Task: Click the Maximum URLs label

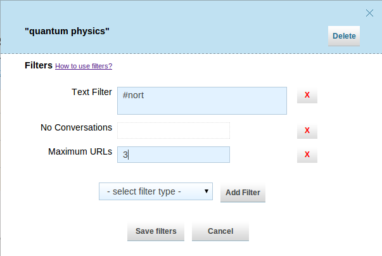Action: coord(80,151)
